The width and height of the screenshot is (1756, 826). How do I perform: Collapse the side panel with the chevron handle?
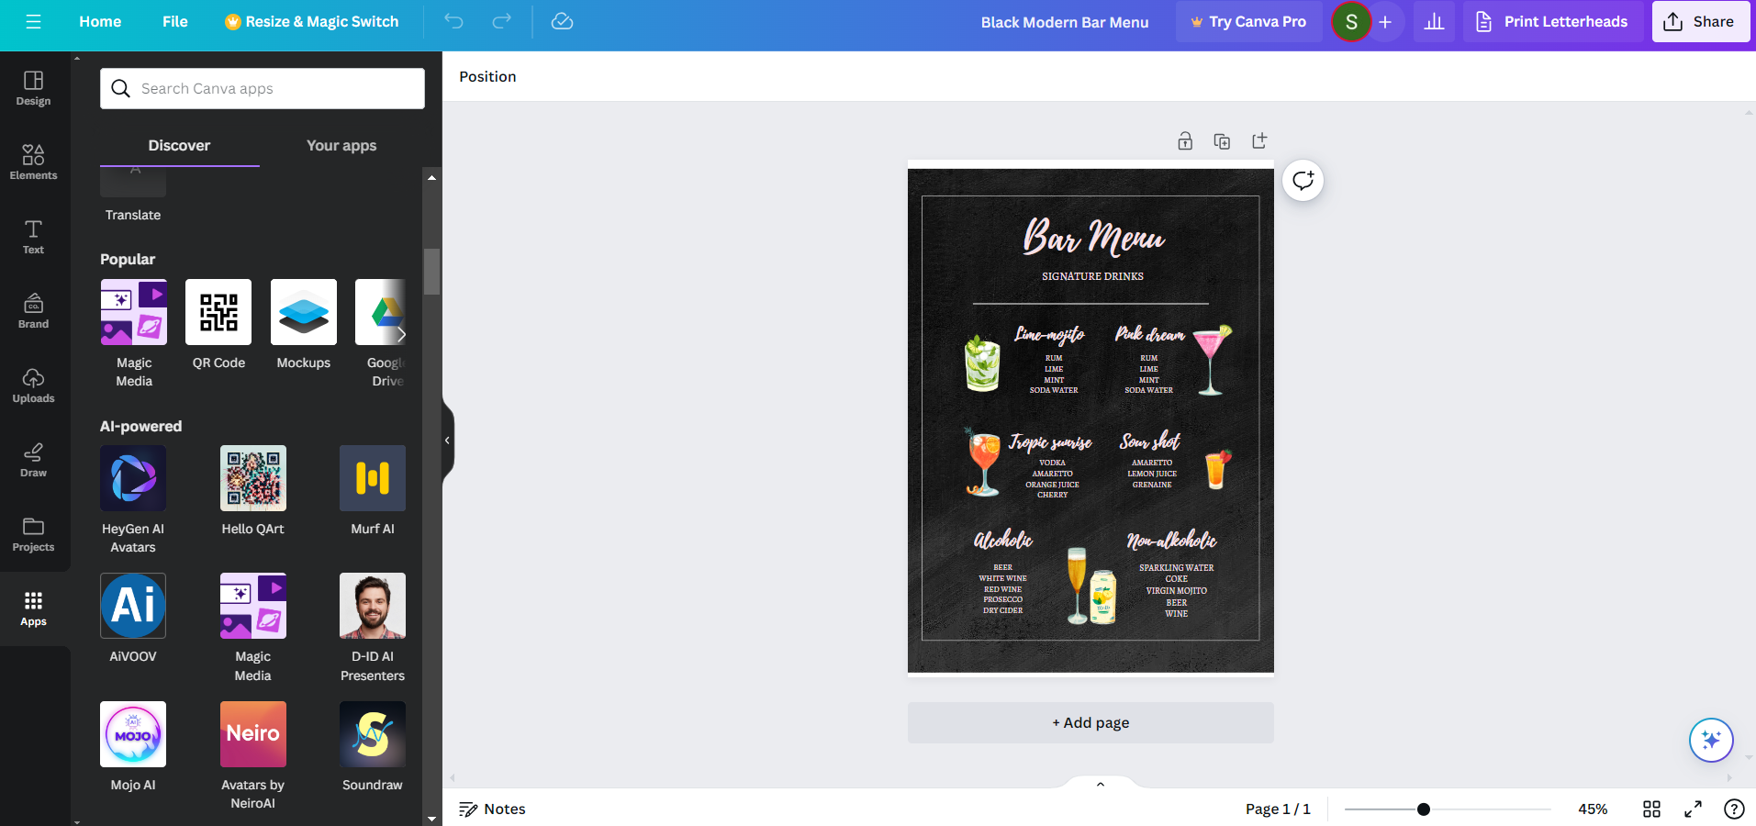447,441
